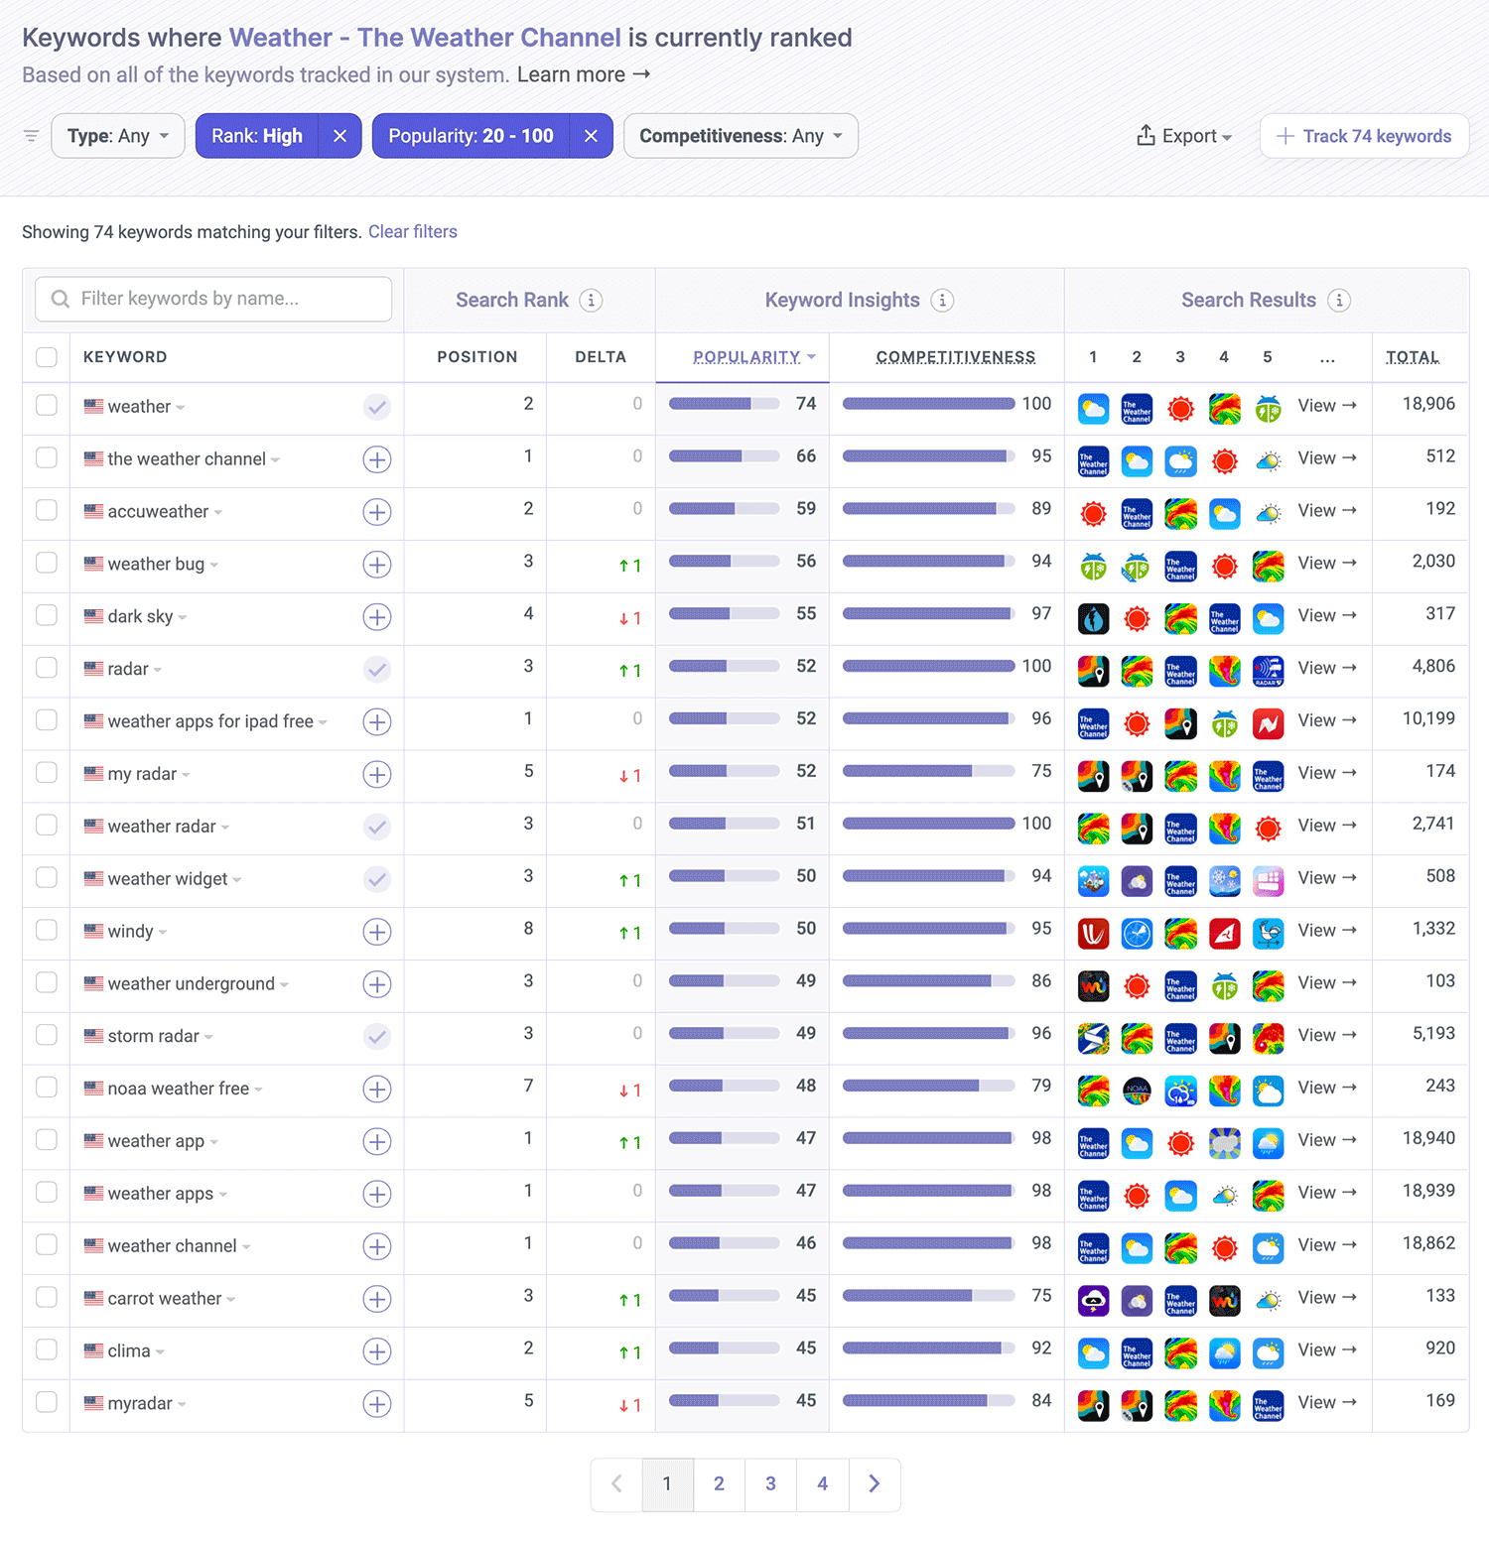This screenshot has width=1489, height=1541.
Task: Select the 'dark sky' row checkbox
Action: [47, 615]
